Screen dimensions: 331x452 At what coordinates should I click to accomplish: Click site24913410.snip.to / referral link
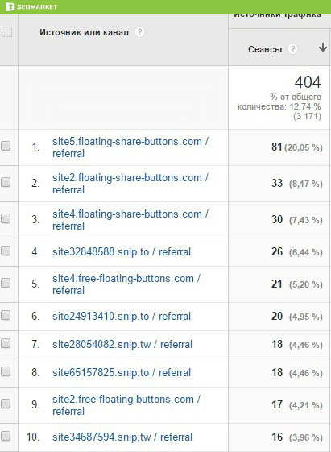pyautogui.click(x=122, y=317)
